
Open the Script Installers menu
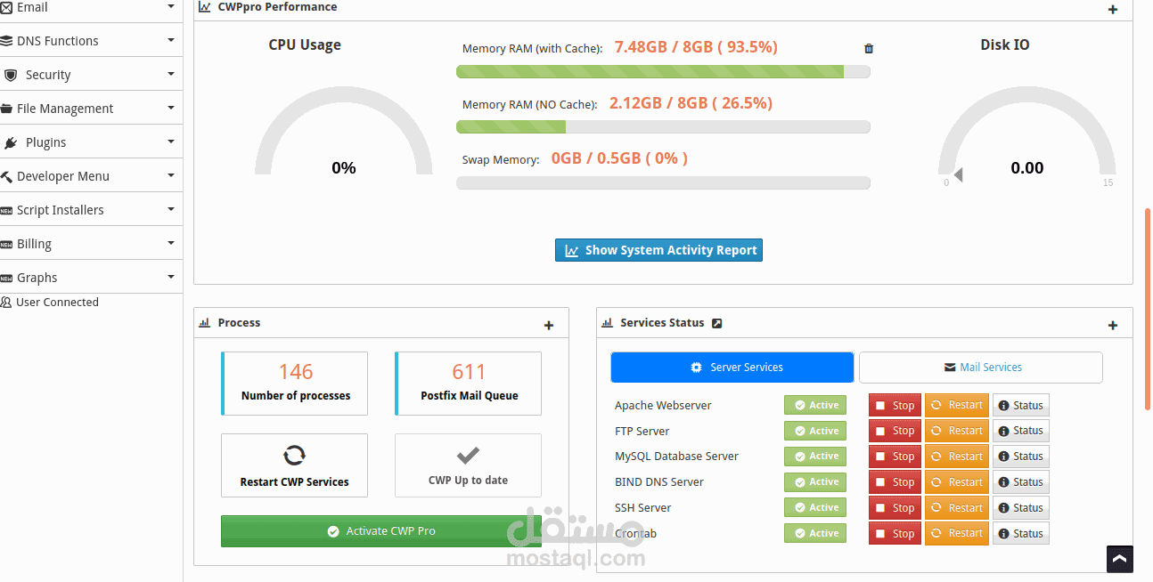pos(91,210)
